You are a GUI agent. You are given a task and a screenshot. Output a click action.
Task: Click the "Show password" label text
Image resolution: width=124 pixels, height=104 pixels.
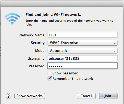66,73
